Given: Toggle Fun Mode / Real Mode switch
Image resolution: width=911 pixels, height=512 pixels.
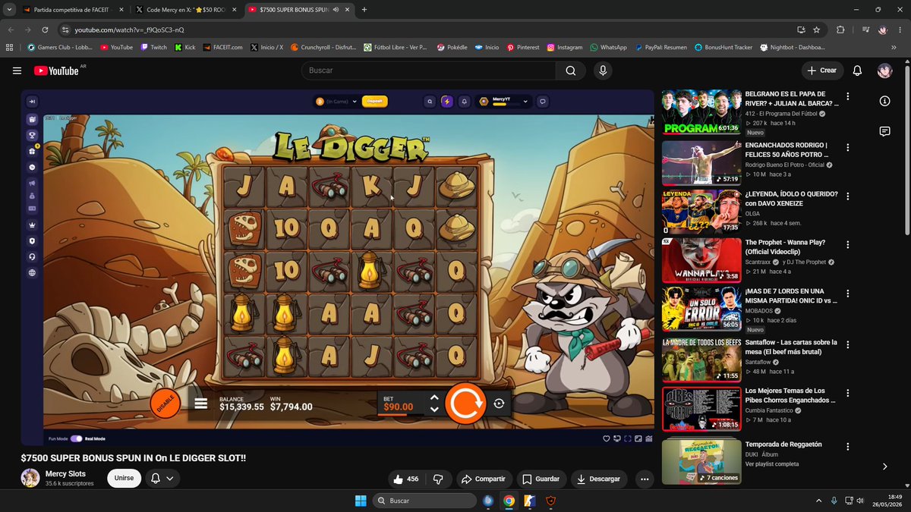Looking at the screenshot, I should (76, 438).
